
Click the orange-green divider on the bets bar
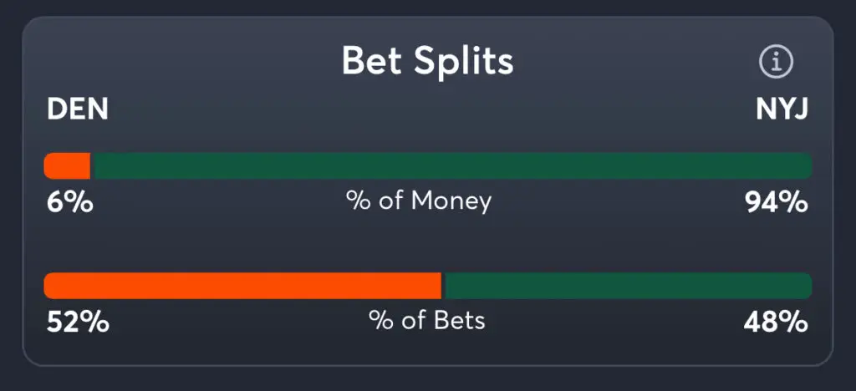(442, 286)
